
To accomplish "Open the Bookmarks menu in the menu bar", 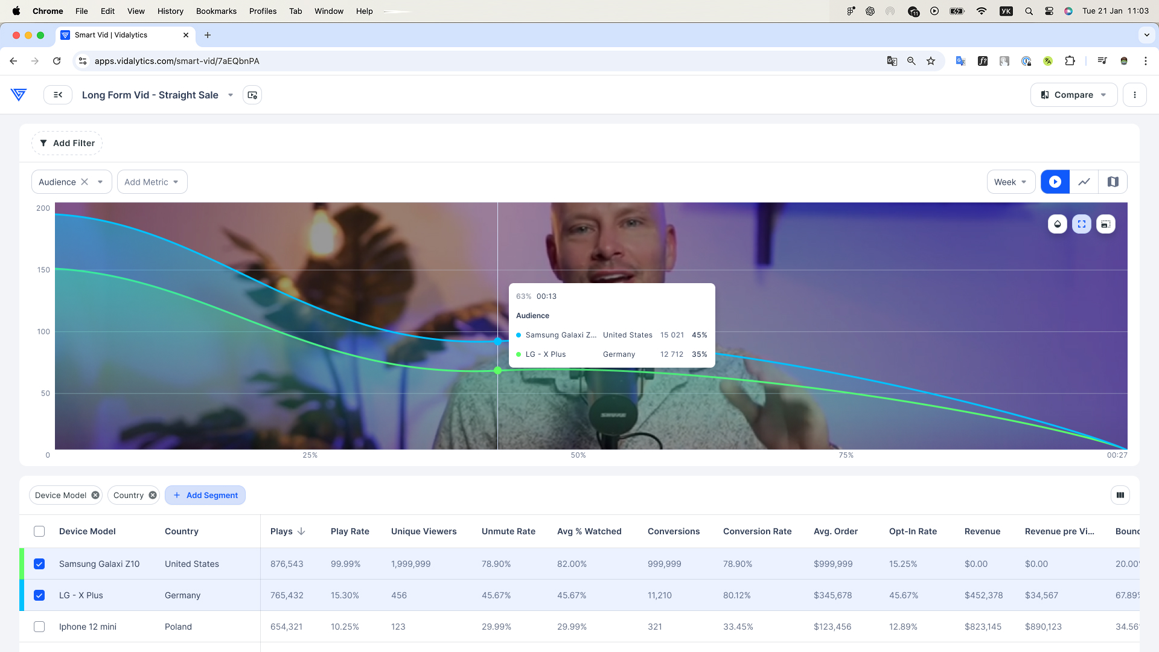I will (216, 11).
